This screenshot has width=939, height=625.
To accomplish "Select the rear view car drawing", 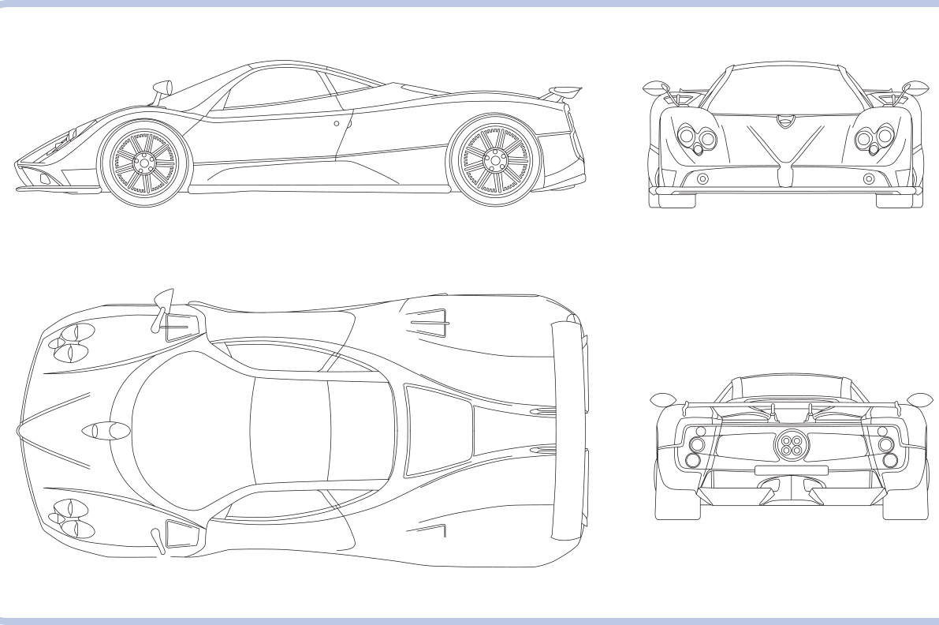I will (792, 447).
